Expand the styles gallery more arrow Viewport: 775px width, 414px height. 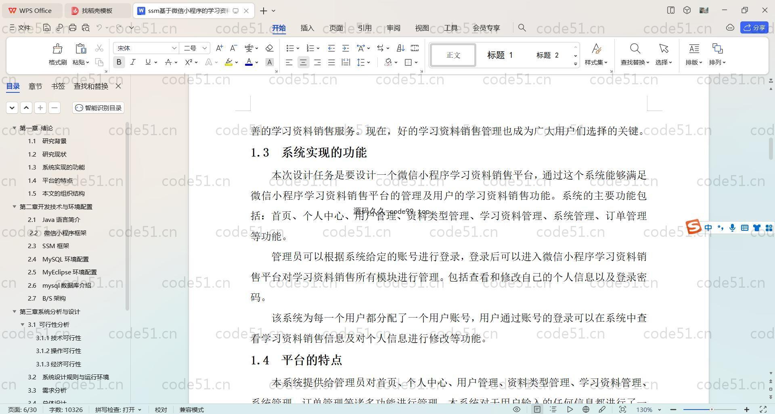point(576,64)
